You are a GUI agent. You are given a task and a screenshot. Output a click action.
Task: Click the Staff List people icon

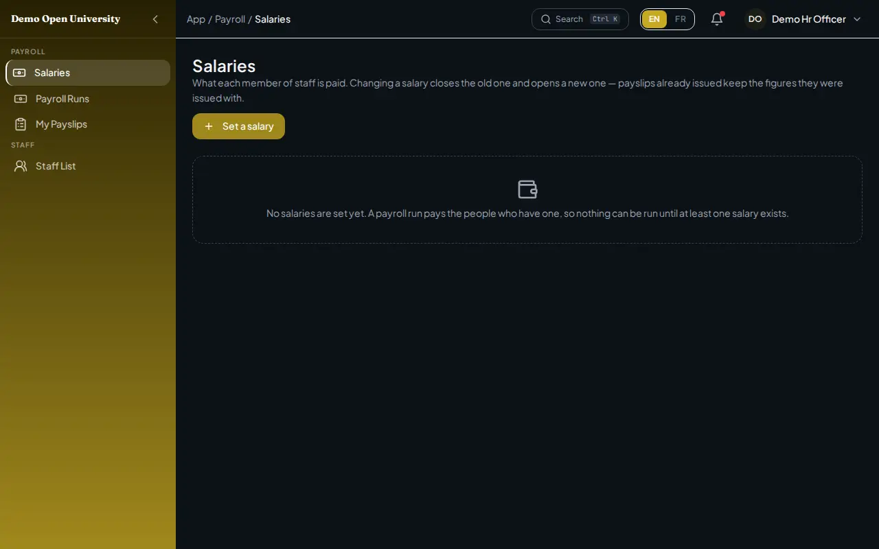click(21, 166)
